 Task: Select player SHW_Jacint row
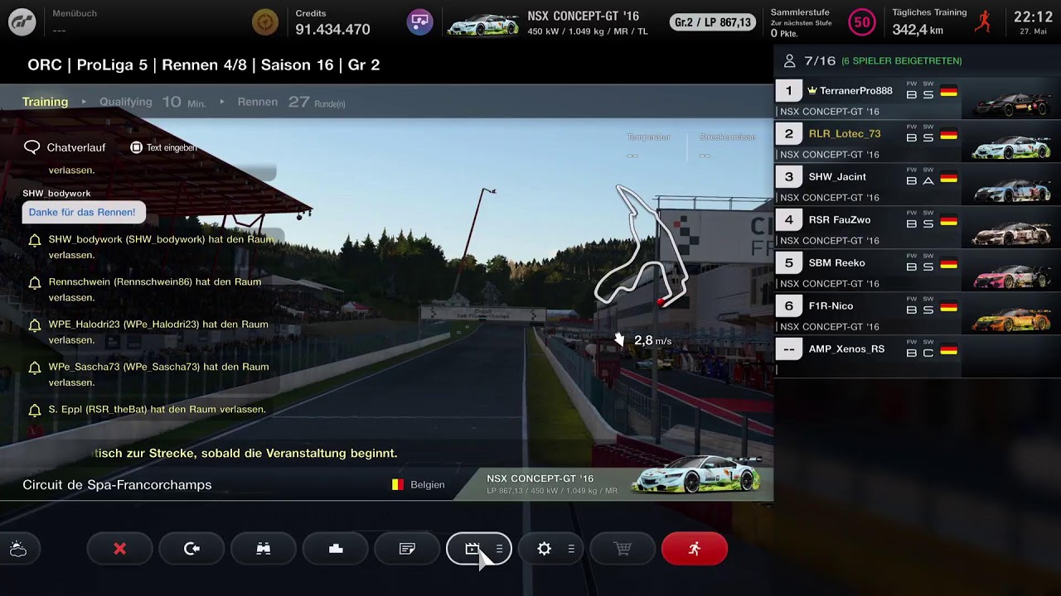(918, 185)
